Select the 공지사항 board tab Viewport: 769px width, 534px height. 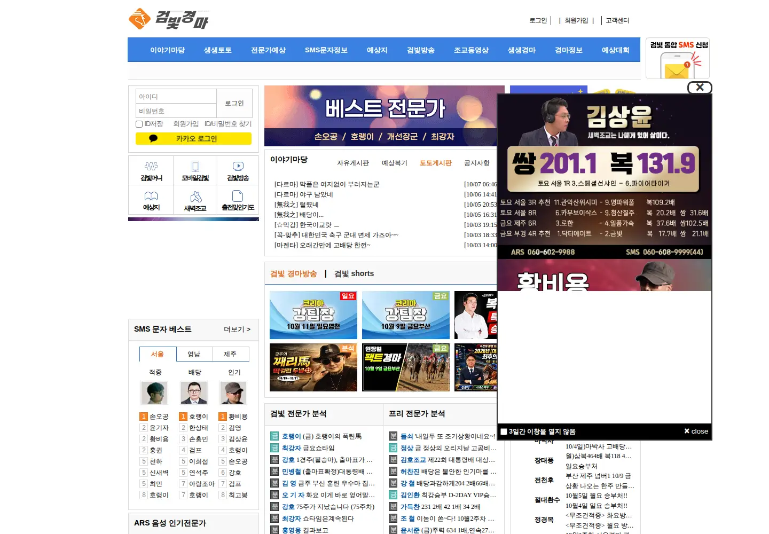click(477, 163)
